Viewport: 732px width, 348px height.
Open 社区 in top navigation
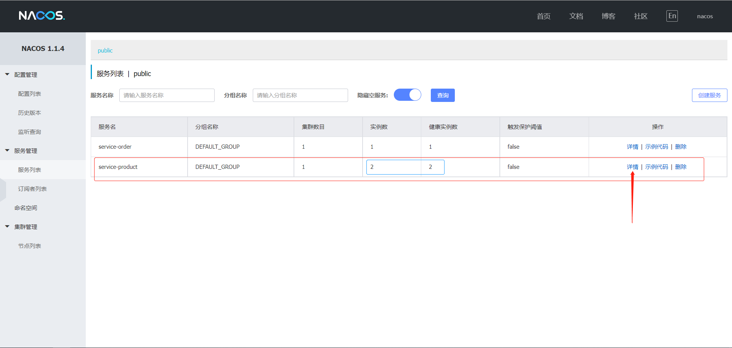pos(641,16)
